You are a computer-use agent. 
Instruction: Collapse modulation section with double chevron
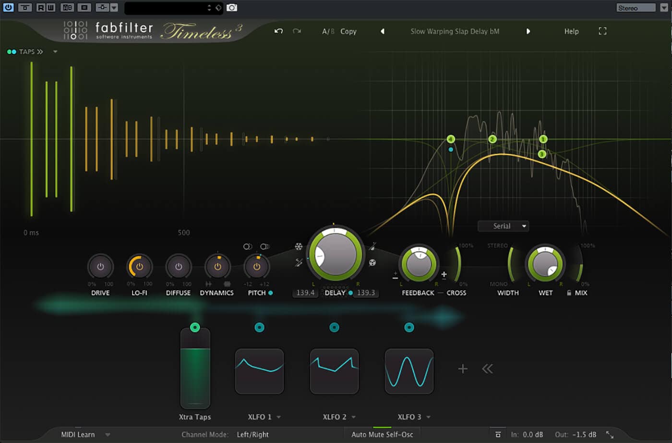487,369
